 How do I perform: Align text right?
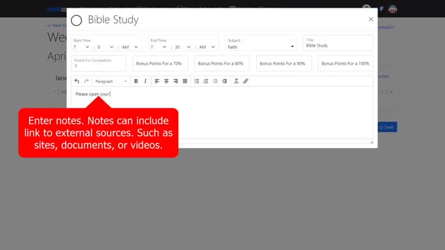point(176,81)
